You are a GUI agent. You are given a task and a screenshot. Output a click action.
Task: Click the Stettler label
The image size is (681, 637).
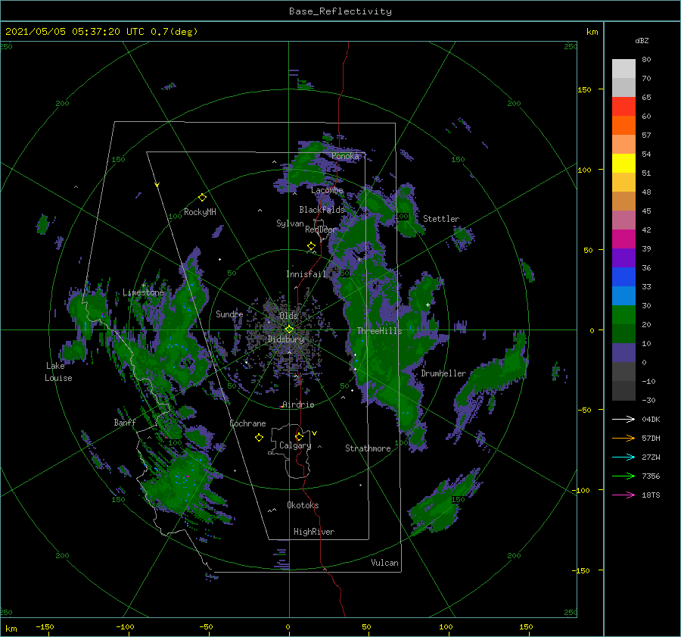tap(441, 219)
